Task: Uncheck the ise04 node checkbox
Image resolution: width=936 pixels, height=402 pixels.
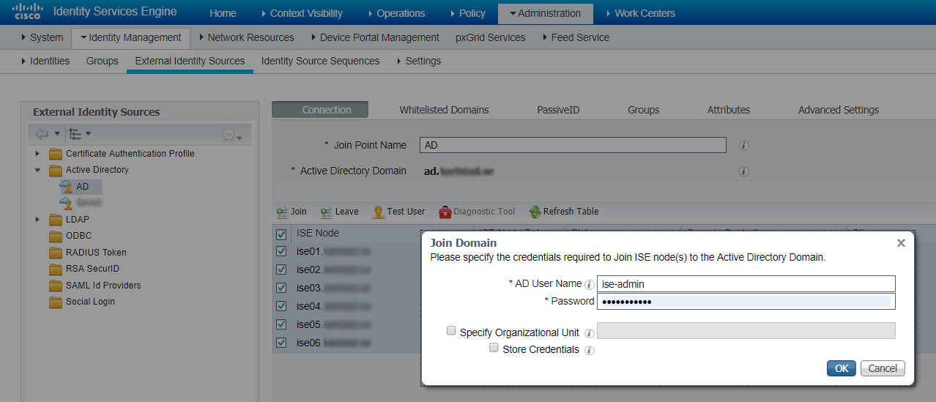Action: pos(281,306)
